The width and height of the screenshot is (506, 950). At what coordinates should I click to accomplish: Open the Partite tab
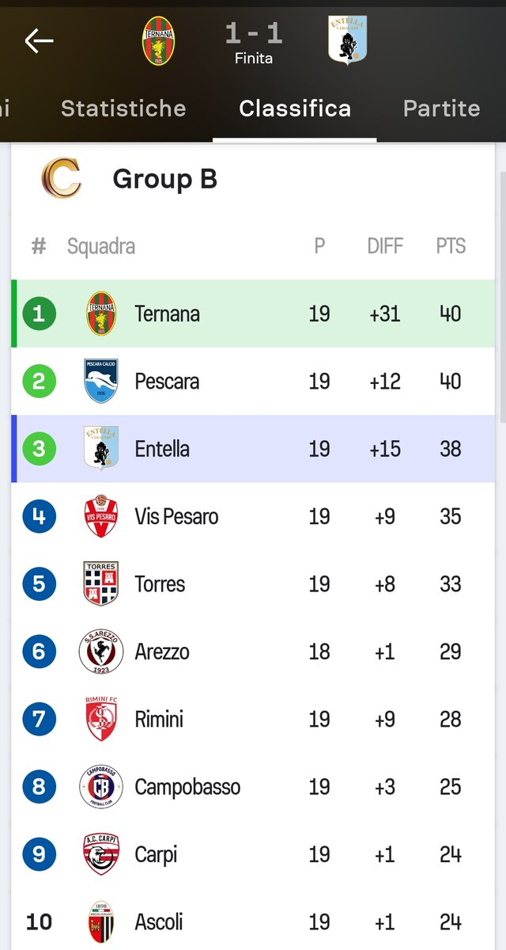441,108
